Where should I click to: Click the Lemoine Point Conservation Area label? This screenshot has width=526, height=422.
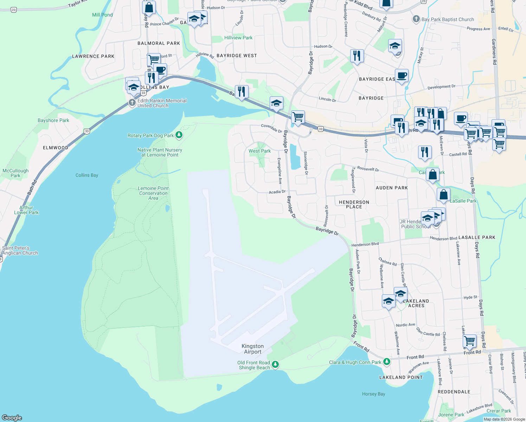[153, 193]
